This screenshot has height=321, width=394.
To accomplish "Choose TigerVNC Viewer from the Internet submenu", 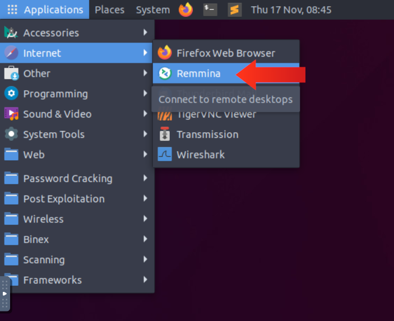I will [x=216, y=115].
